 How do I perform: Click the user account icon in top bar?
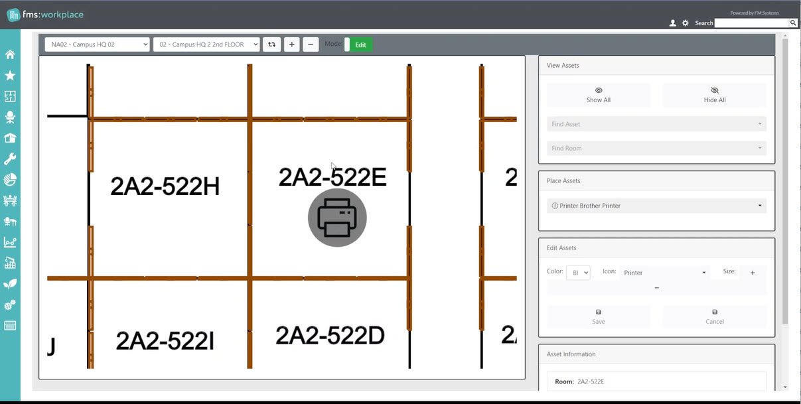click(672, 22)
